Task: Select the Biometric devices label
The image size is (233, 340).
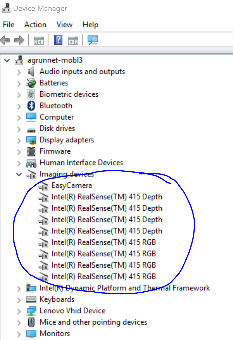Action: [69, 94]
